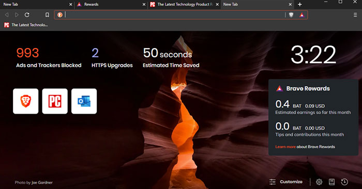Open the Brave Shields lion icon
362x189 pixels.
[x=291, y=15]
